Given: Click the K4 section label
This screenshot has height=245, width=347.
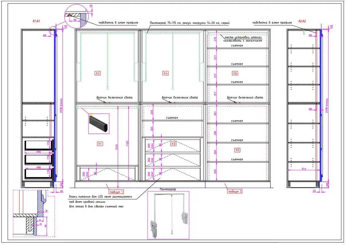Looking at the screenshot, I should [x=166, y=73].
